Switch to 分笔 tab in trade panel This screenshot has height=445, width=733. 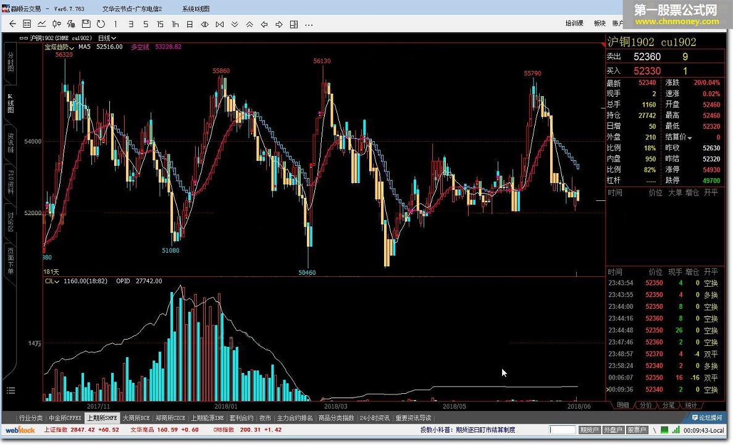coord(669,405)
